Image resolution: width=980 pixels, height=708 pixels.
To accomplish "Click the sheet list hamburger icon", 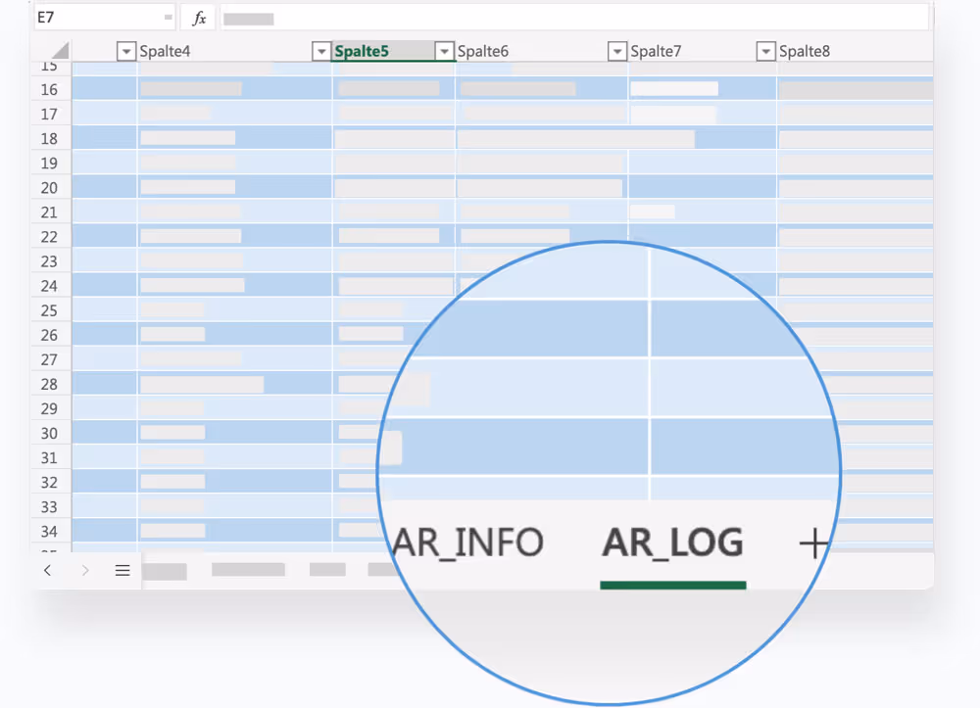I will pyautogui.click(x=122, y=570).
